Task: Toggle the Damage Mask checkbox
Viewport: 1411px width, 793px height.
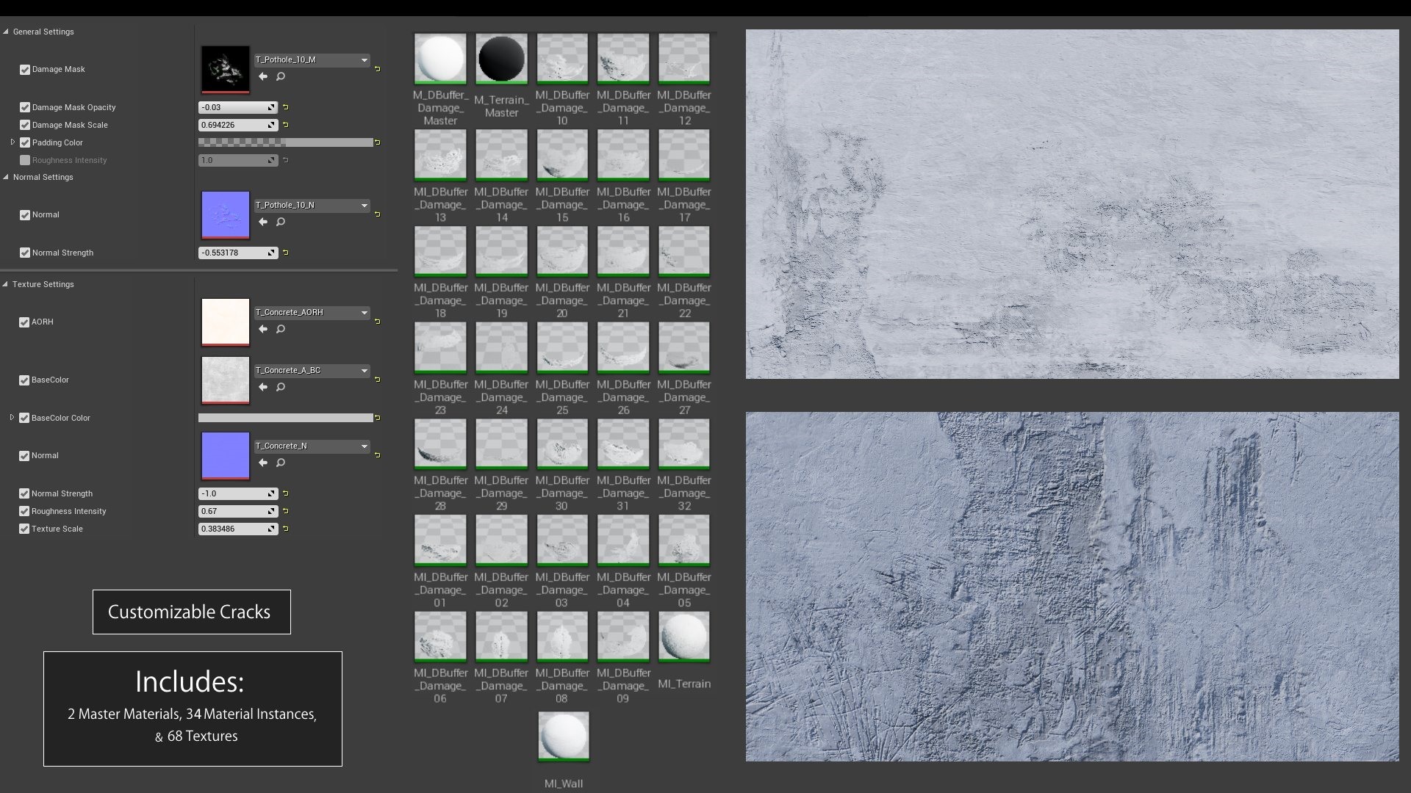Action: [24, 69]
